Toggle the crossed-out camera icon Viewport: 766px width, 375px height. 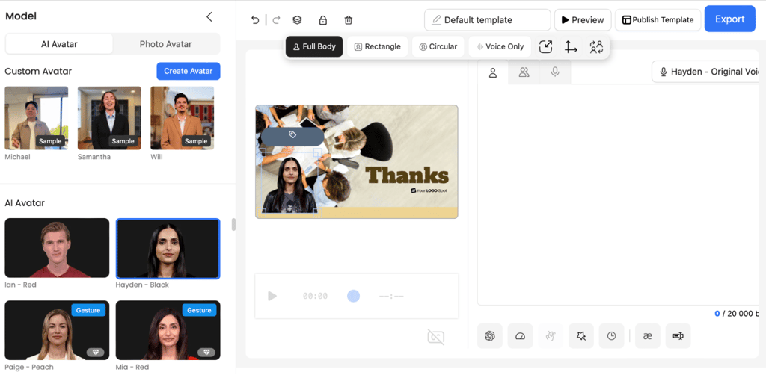pyautogui.click(x=436, y=337)
